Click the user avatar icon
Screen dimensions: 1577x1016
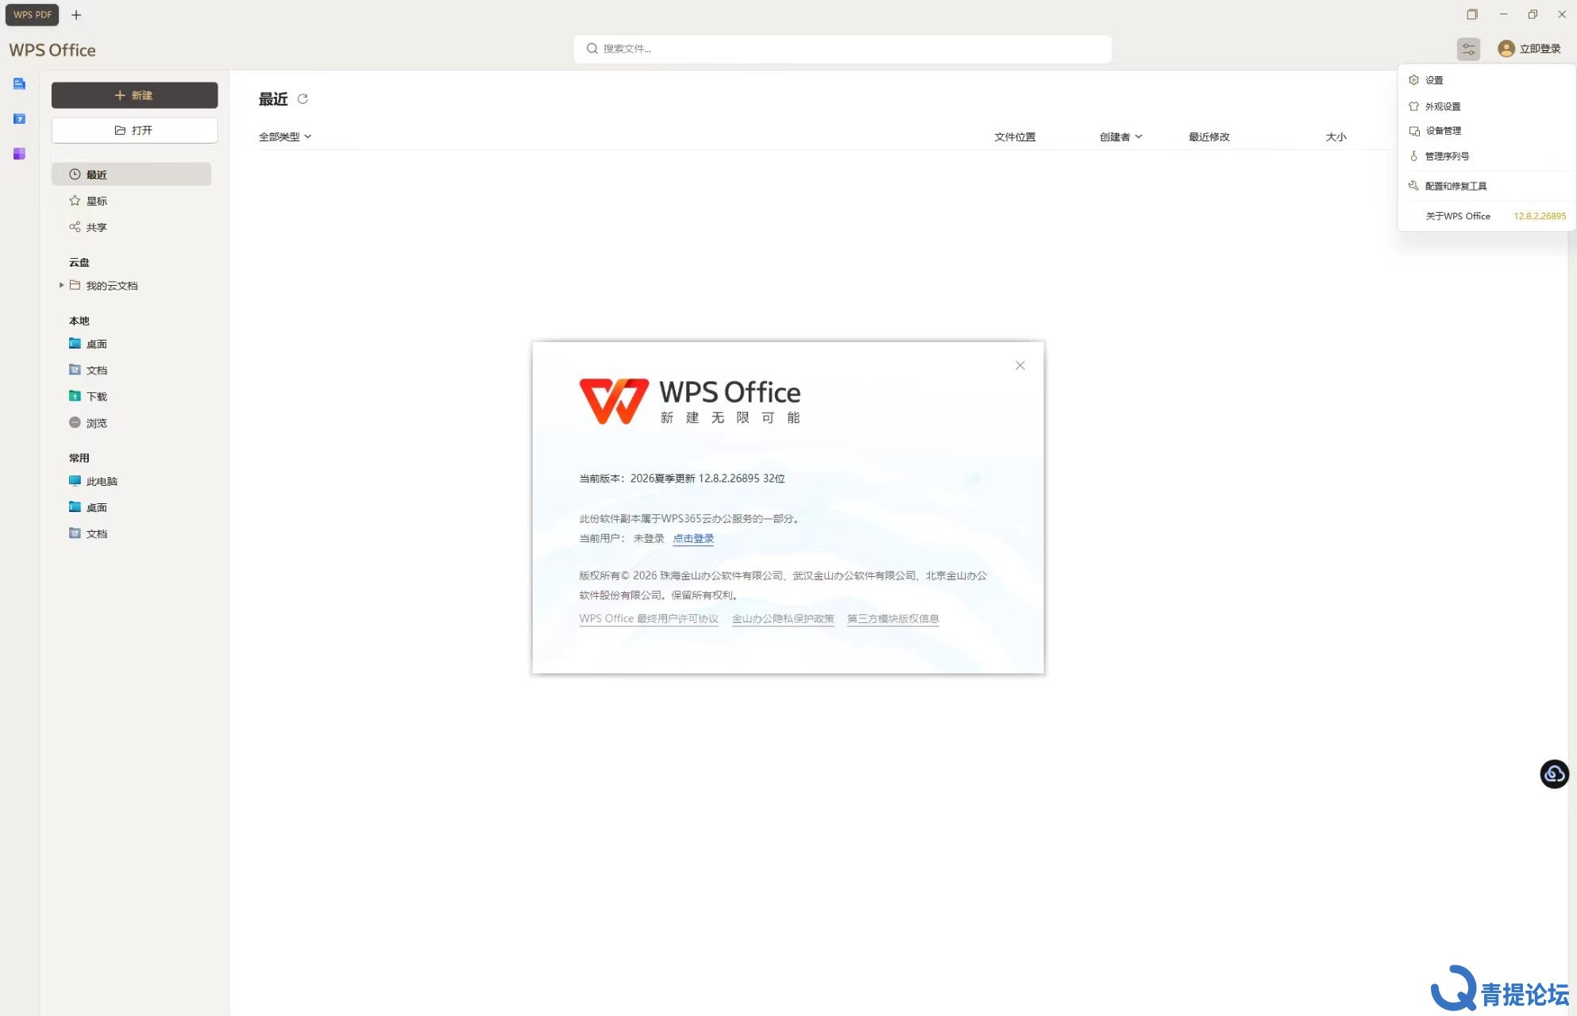tap(1506, 49)
